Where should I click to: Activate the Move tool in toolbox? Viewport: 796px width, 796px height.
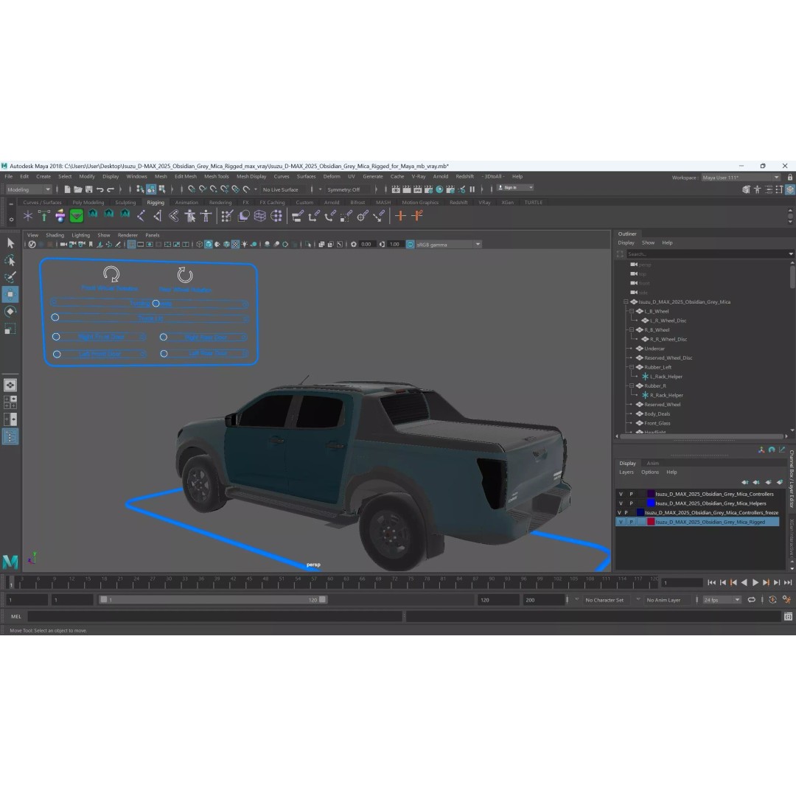[10, 294]
